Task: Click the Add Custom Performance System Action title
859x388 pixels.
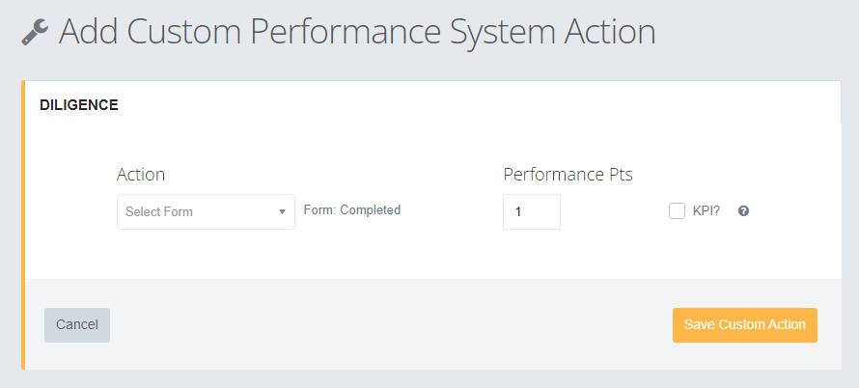Action: coord(357,32)
